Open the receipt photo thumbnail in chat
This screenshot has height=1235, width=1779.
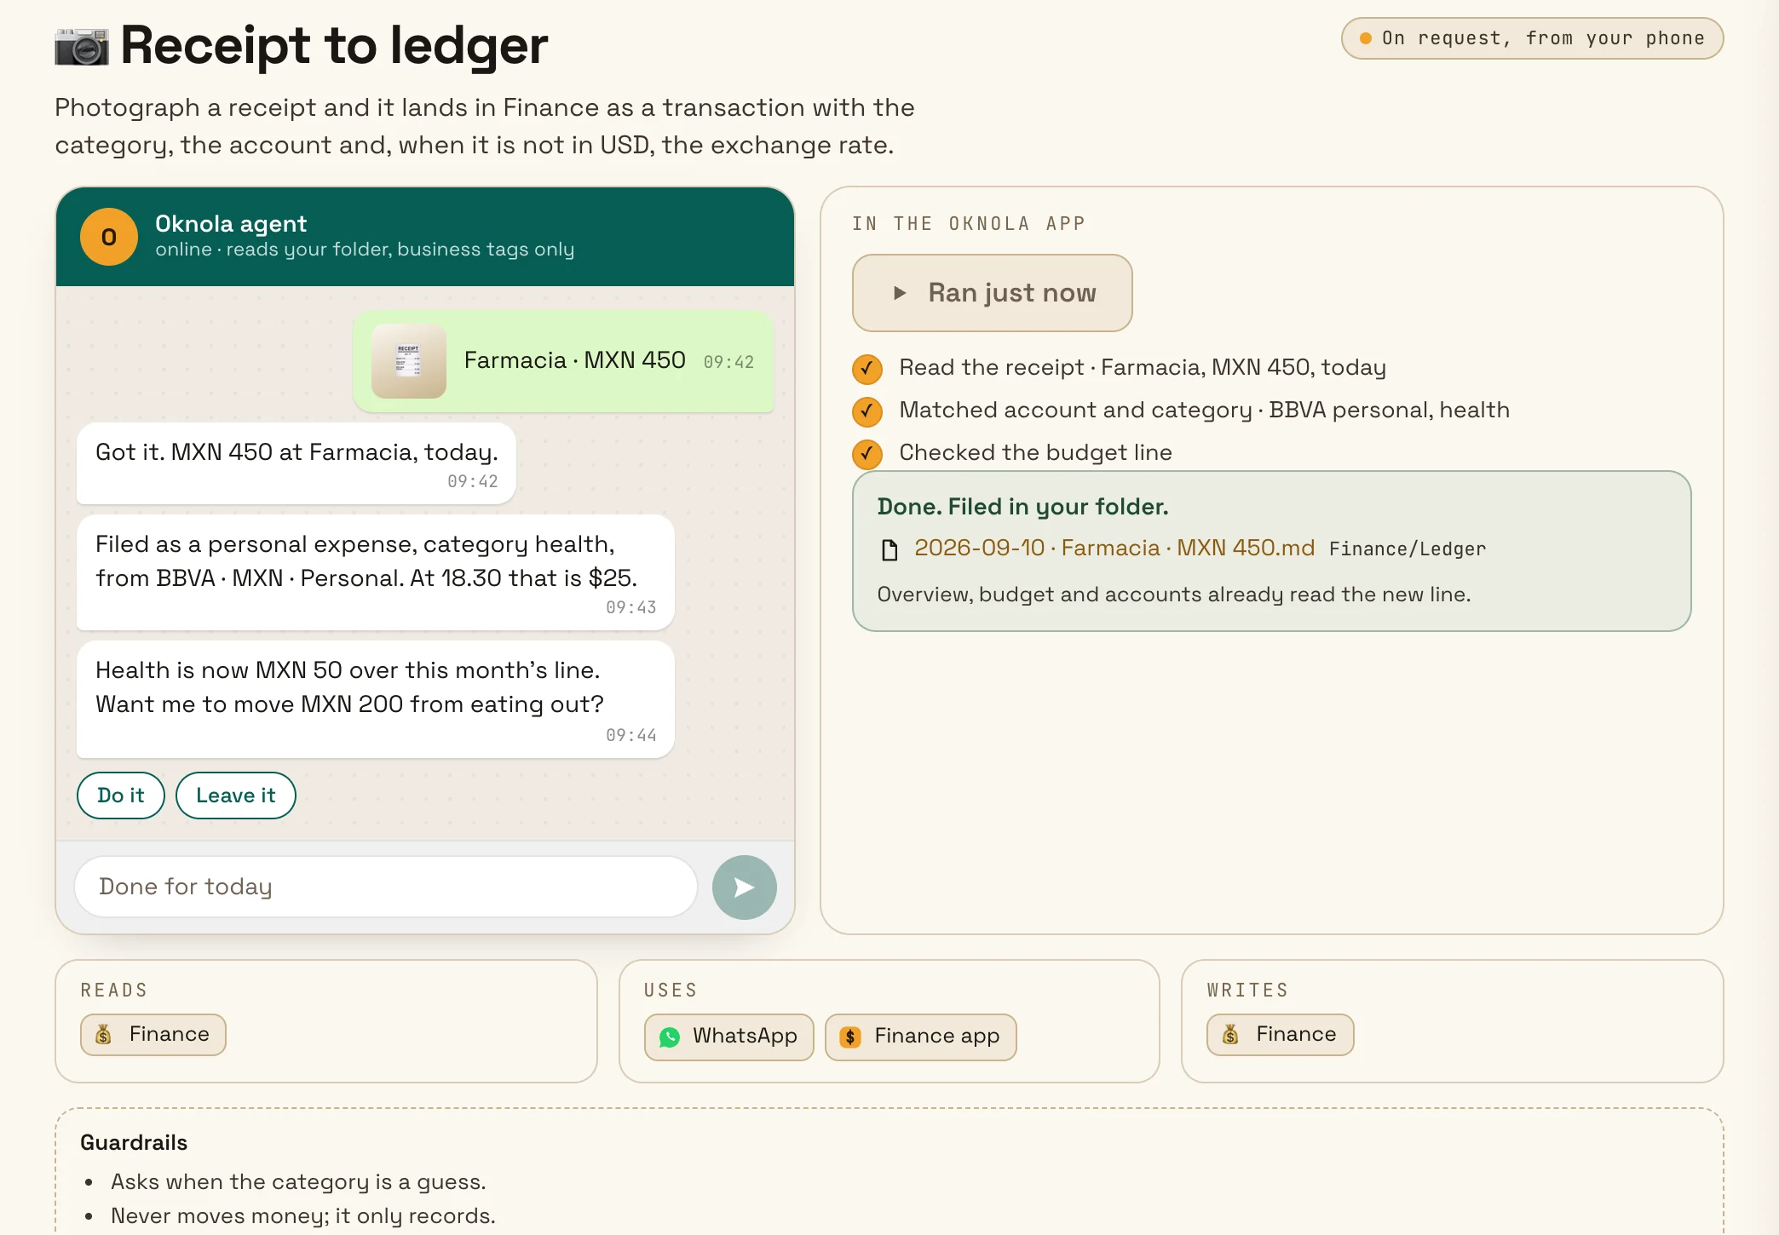point(409,361)
